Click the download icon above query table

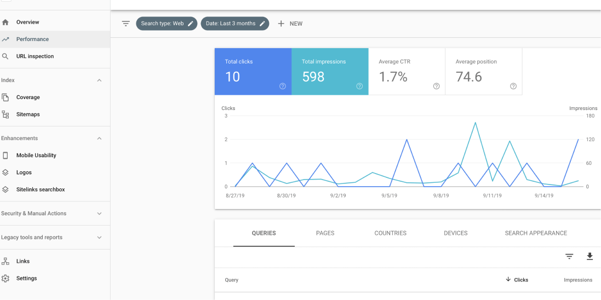coord(590,256)
